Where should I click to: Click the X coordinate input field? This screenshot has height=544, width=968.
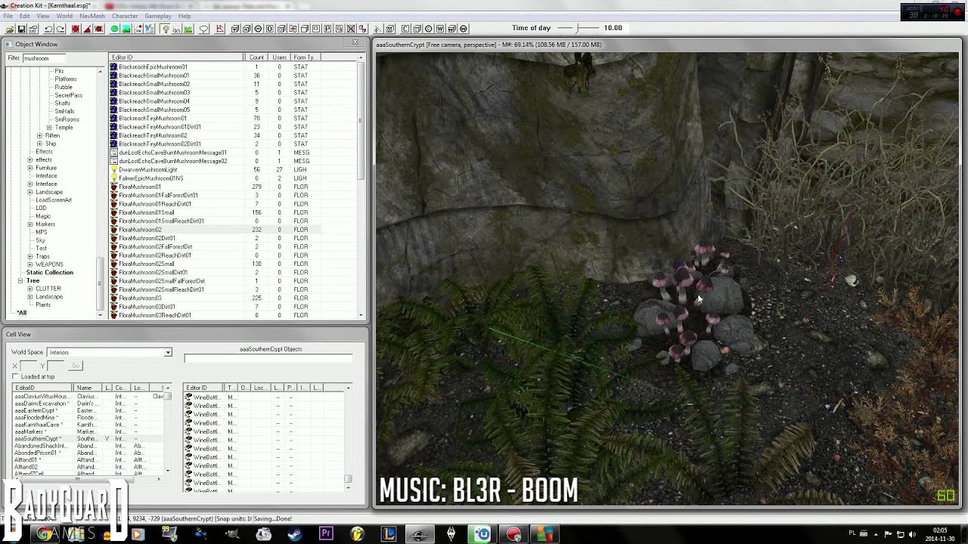(29, 366)
